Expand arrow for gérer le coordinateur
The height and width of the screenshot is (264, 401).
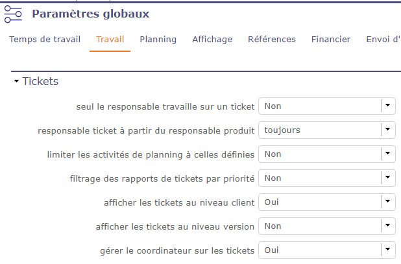pyautogui.click(x=387, y=250)
